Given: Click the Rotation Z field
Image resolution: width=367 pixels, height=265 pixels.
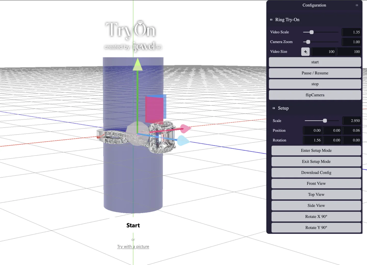Looking at the screenshot, I should point(352,140).
